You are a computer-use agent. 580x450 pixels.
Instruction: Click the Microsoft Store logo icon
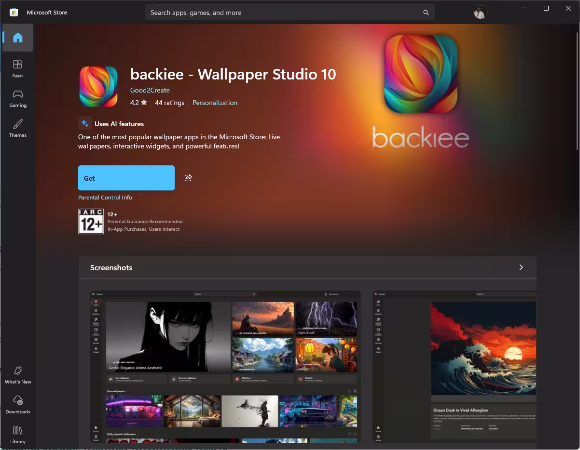[14, 13]
